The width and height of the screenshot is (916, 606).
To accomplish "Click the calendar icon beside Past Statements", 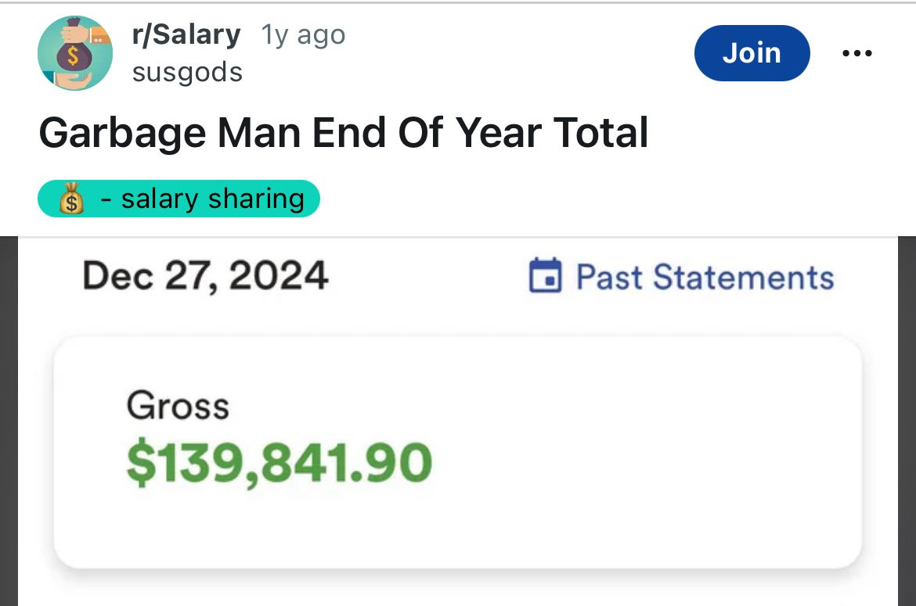I will [x=545, y=275].
